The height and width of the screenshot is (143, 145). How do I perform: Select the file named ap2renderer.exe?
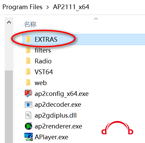click(x=58, y=126)
